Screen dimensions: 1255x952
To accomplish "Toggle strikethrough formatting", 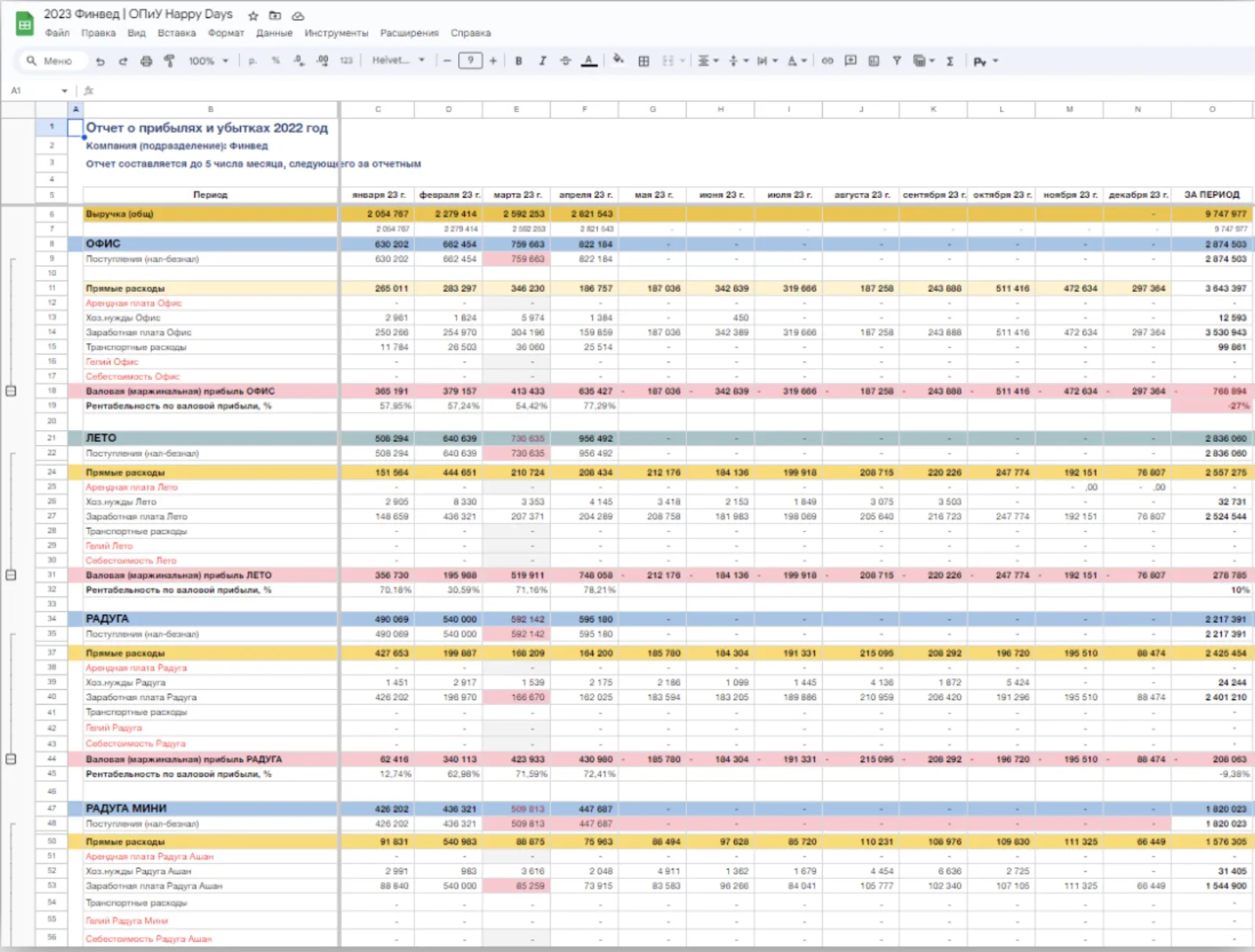I will click(566, 61).
